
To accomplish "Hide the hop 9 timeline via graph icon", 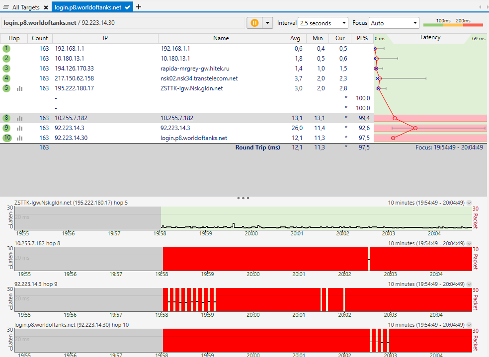I will (20, 128).
